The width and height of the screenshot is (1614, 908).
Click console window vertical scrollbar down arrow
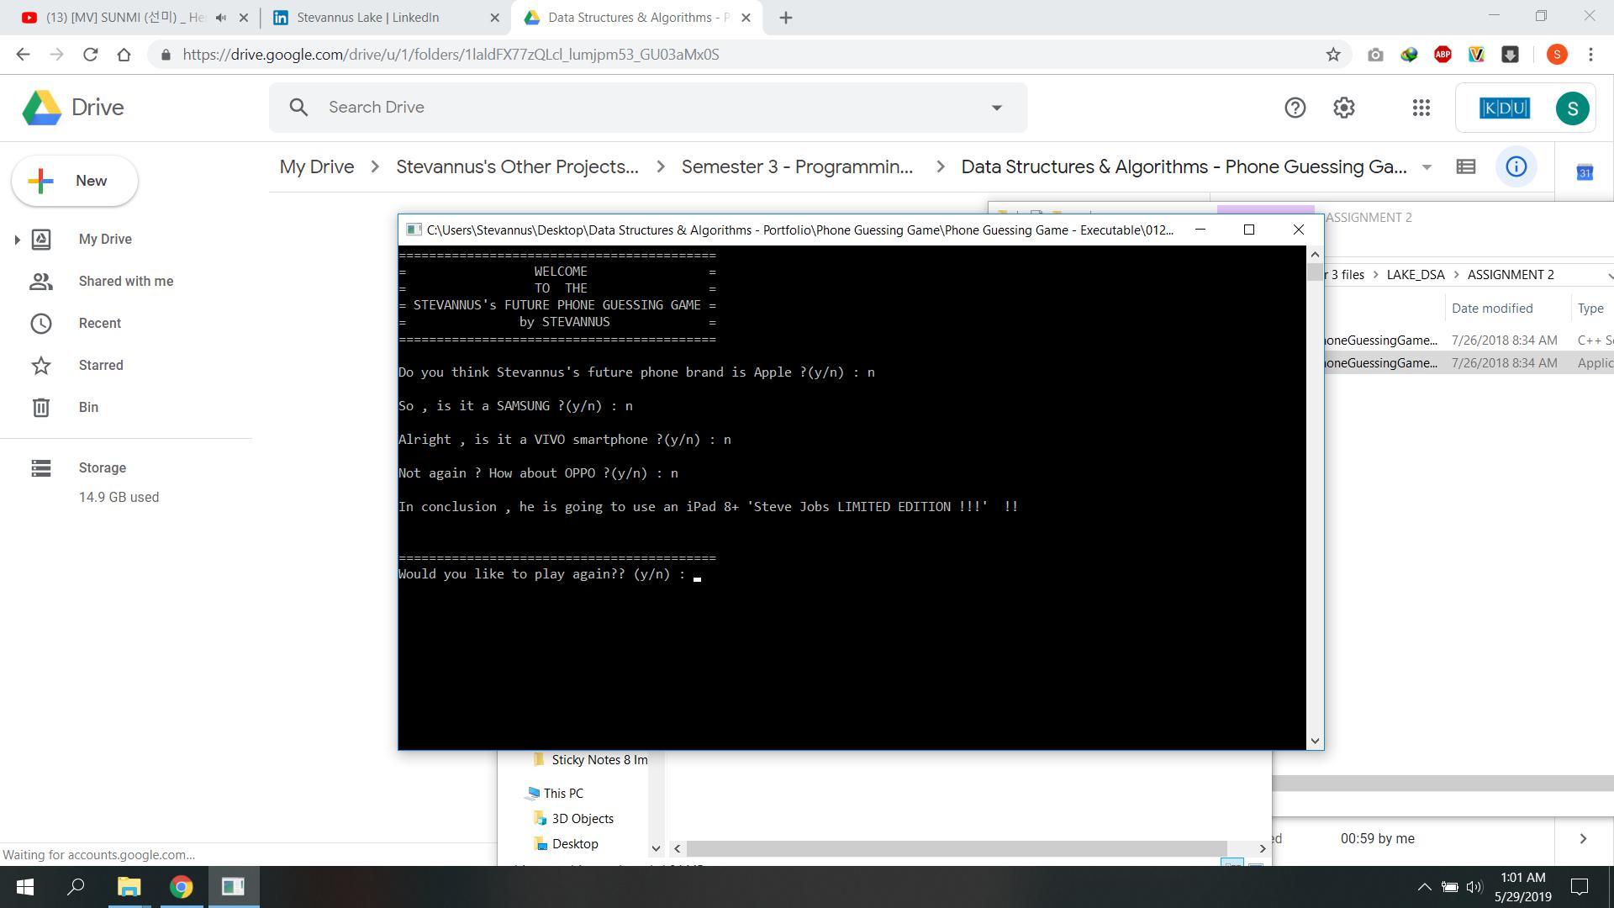[1315, 741]
